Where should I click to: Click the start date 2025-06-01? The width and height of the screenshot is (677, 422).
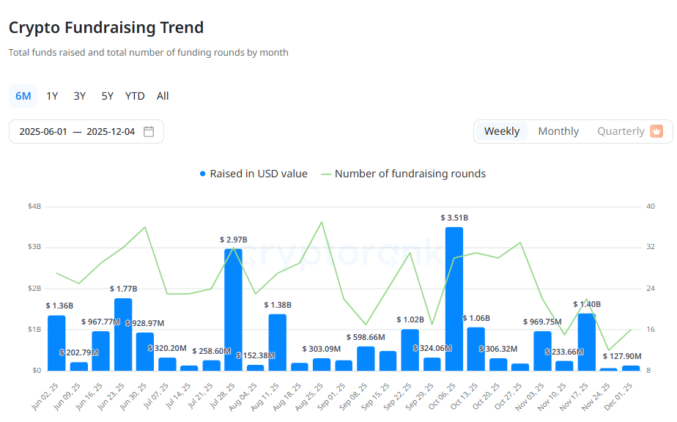43,132
